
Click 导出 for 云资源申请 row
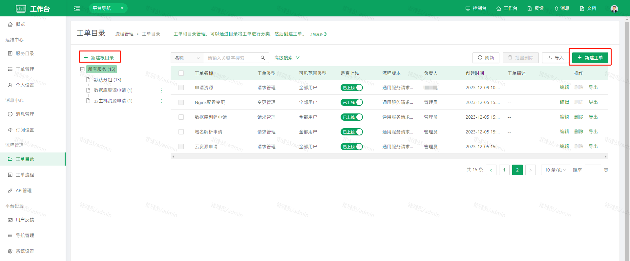coord(593,146)
